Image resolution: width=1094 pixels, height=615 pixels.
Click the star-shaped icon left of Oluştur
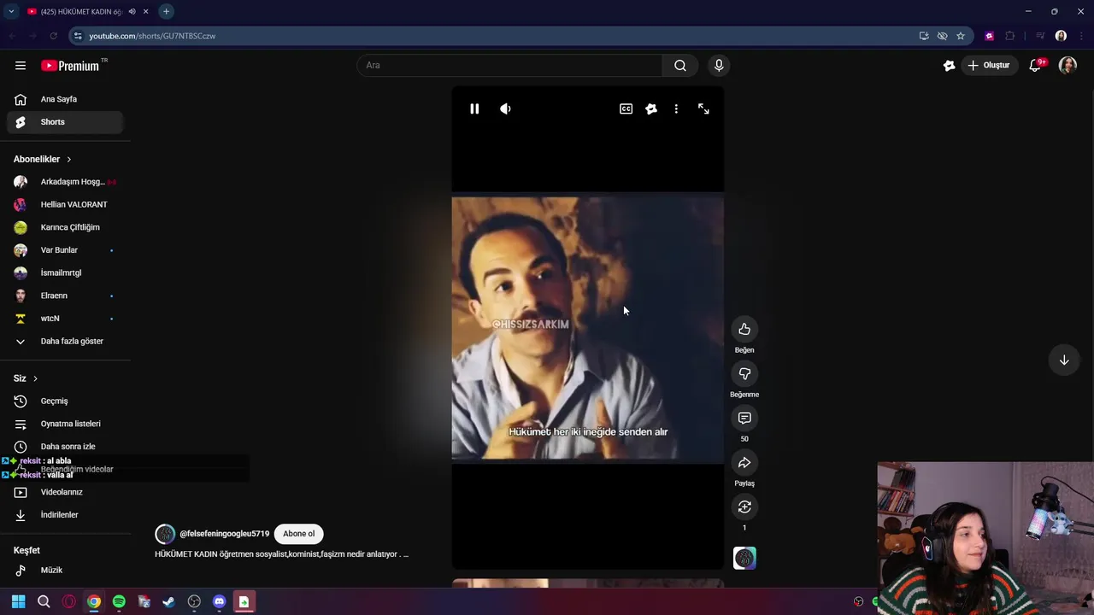[x=949, y=65]
